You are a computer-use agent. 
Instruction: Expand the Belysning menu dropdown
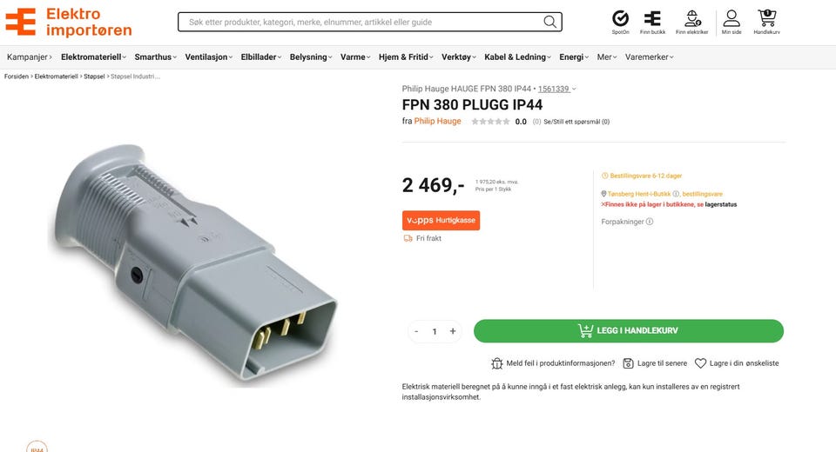pos(311,57)
